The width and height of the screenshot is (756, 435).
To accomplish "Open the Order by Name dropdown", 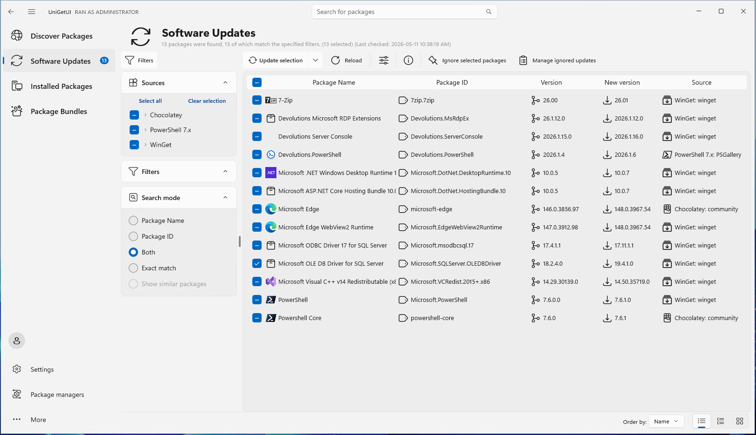I will pyautogui.click(x=666, y=422).
